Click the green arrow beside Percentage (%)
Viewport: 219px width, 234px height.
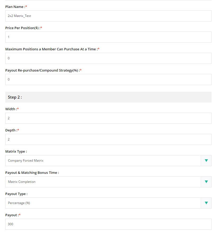[206, 203]
